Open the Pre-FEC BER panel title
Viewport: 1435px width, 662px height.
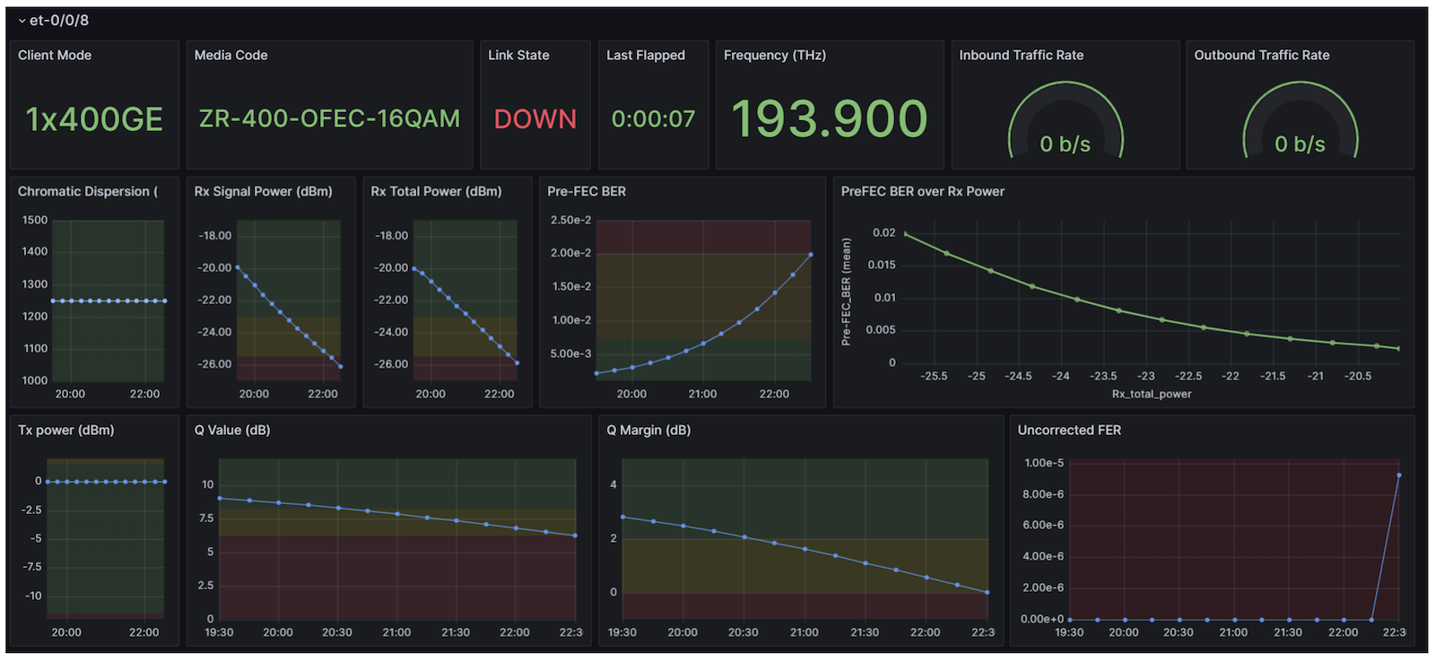pos(587,191)
